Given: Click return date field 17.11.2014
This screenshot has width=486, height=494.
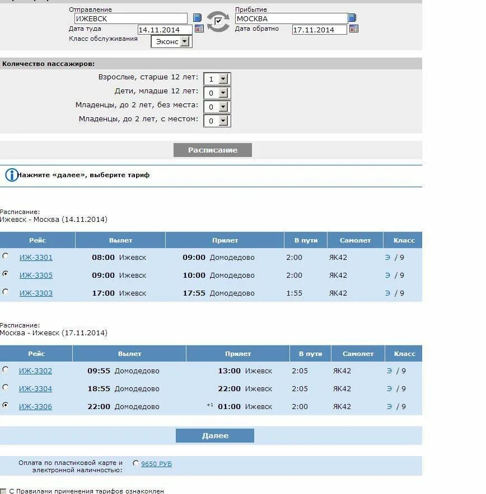Looking at the screenshot, I should (319, 30).
